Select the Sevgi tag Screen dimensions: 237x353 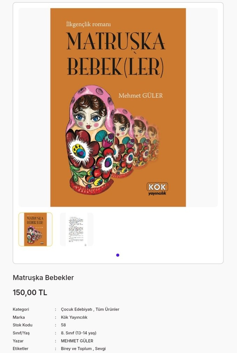(x=100, y=348)
